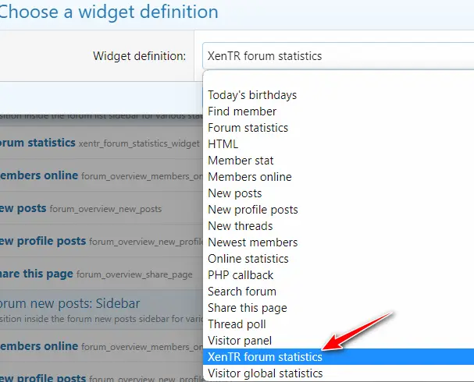Viewport: 474px width, 382px height.
Task: Select Today's birthdays from the list
Action: coord(252,95)
